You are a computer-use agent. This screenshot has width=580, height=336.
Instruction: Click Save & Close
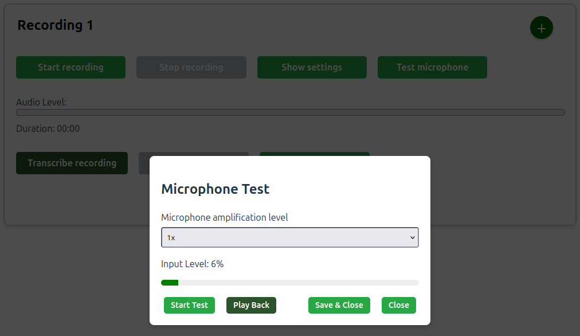point(339,305)
